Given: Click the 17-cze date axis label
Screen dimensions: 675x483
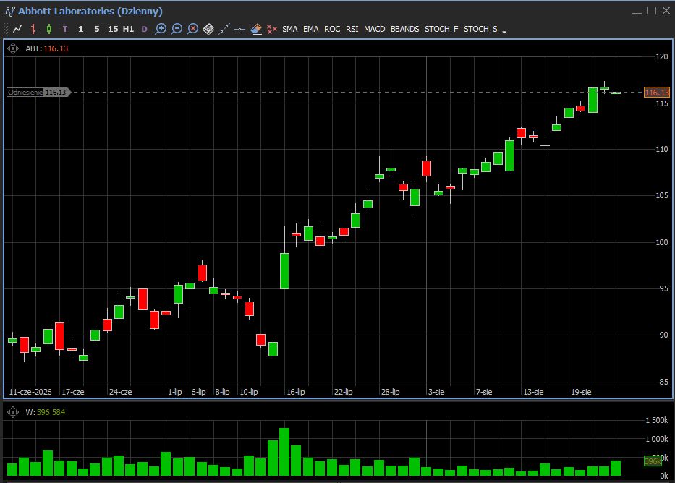Looking at the screenshot, I should pos(73,392).
